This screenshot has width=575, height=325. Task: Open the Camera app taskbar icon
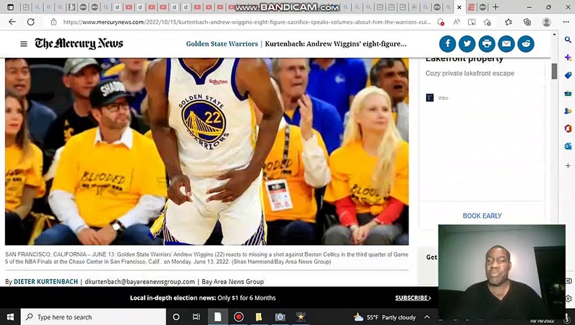pos(280,317)
